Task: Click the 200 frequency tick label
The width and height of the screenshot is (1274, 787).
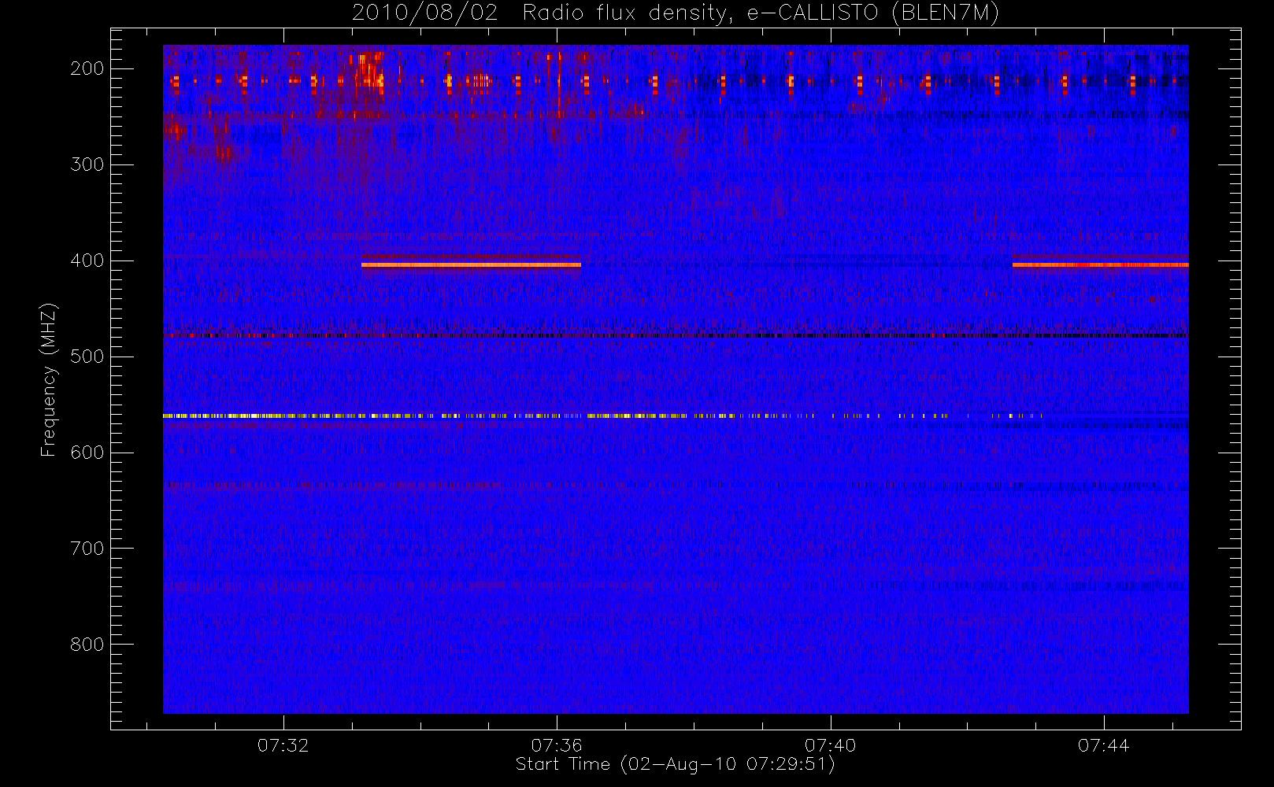Action: coord(87,68)
